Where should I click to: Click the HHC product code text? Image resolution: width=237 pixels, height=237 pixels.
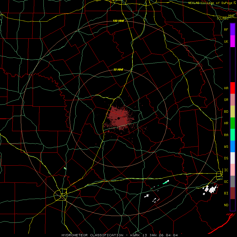point(231,16)
